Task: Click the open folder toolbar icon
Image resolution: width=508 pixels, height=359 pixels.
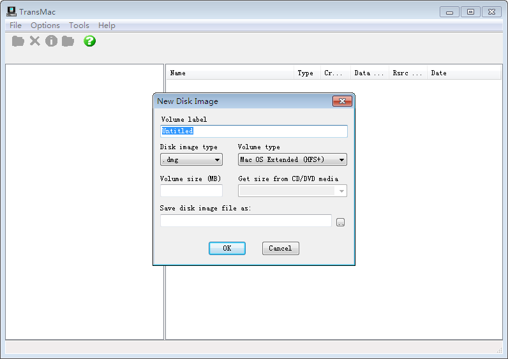Action: (18, 41)
